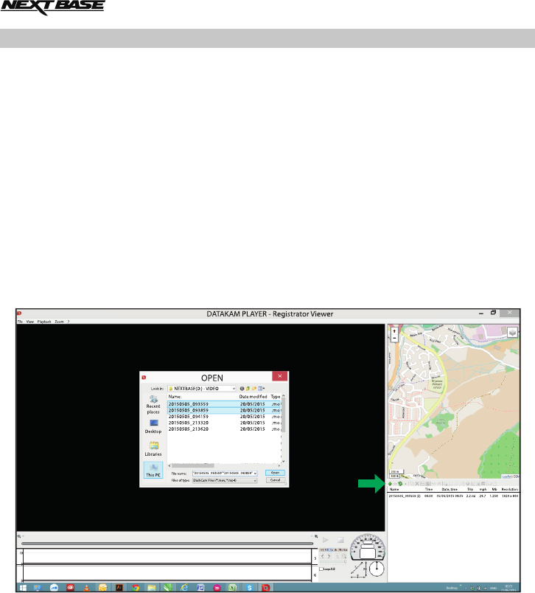Viewport: 535px width, 593px height.
Task: Open the View menu
Action: click(30, 322)
